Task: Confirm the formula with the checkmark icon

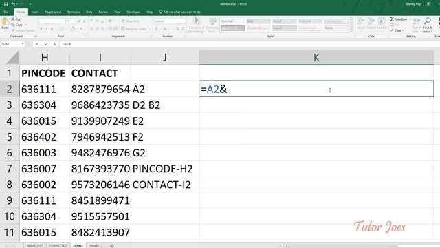Action: pos(46,44)
